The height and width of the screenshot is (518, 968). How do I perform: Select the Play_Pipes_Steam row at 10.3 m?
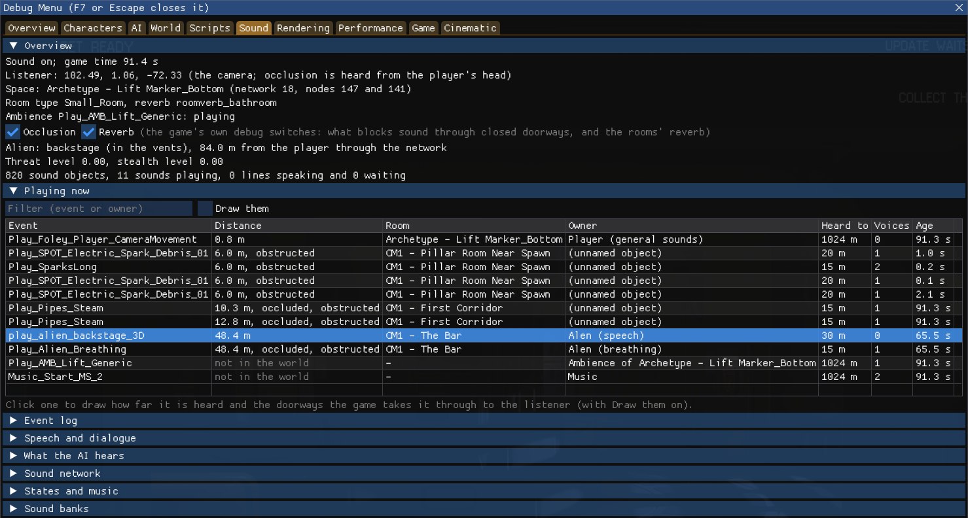click(484, 308)
